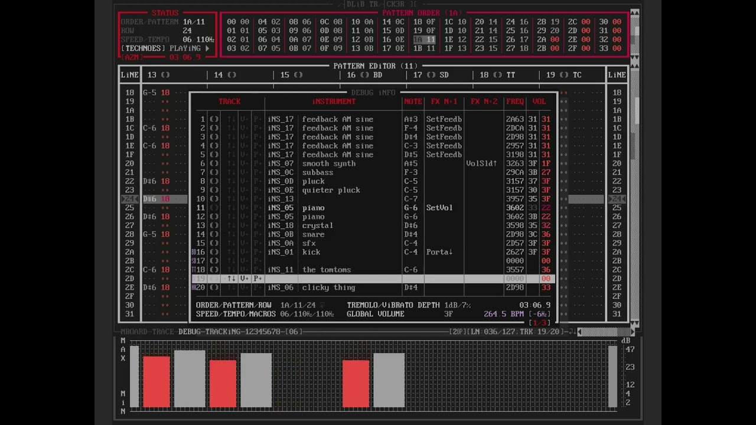Click the scroll-down arrow at the pattern editor bottom
The height and width of the screenshot is (425, 756).
pyautogui.click(x=635, y=323)
